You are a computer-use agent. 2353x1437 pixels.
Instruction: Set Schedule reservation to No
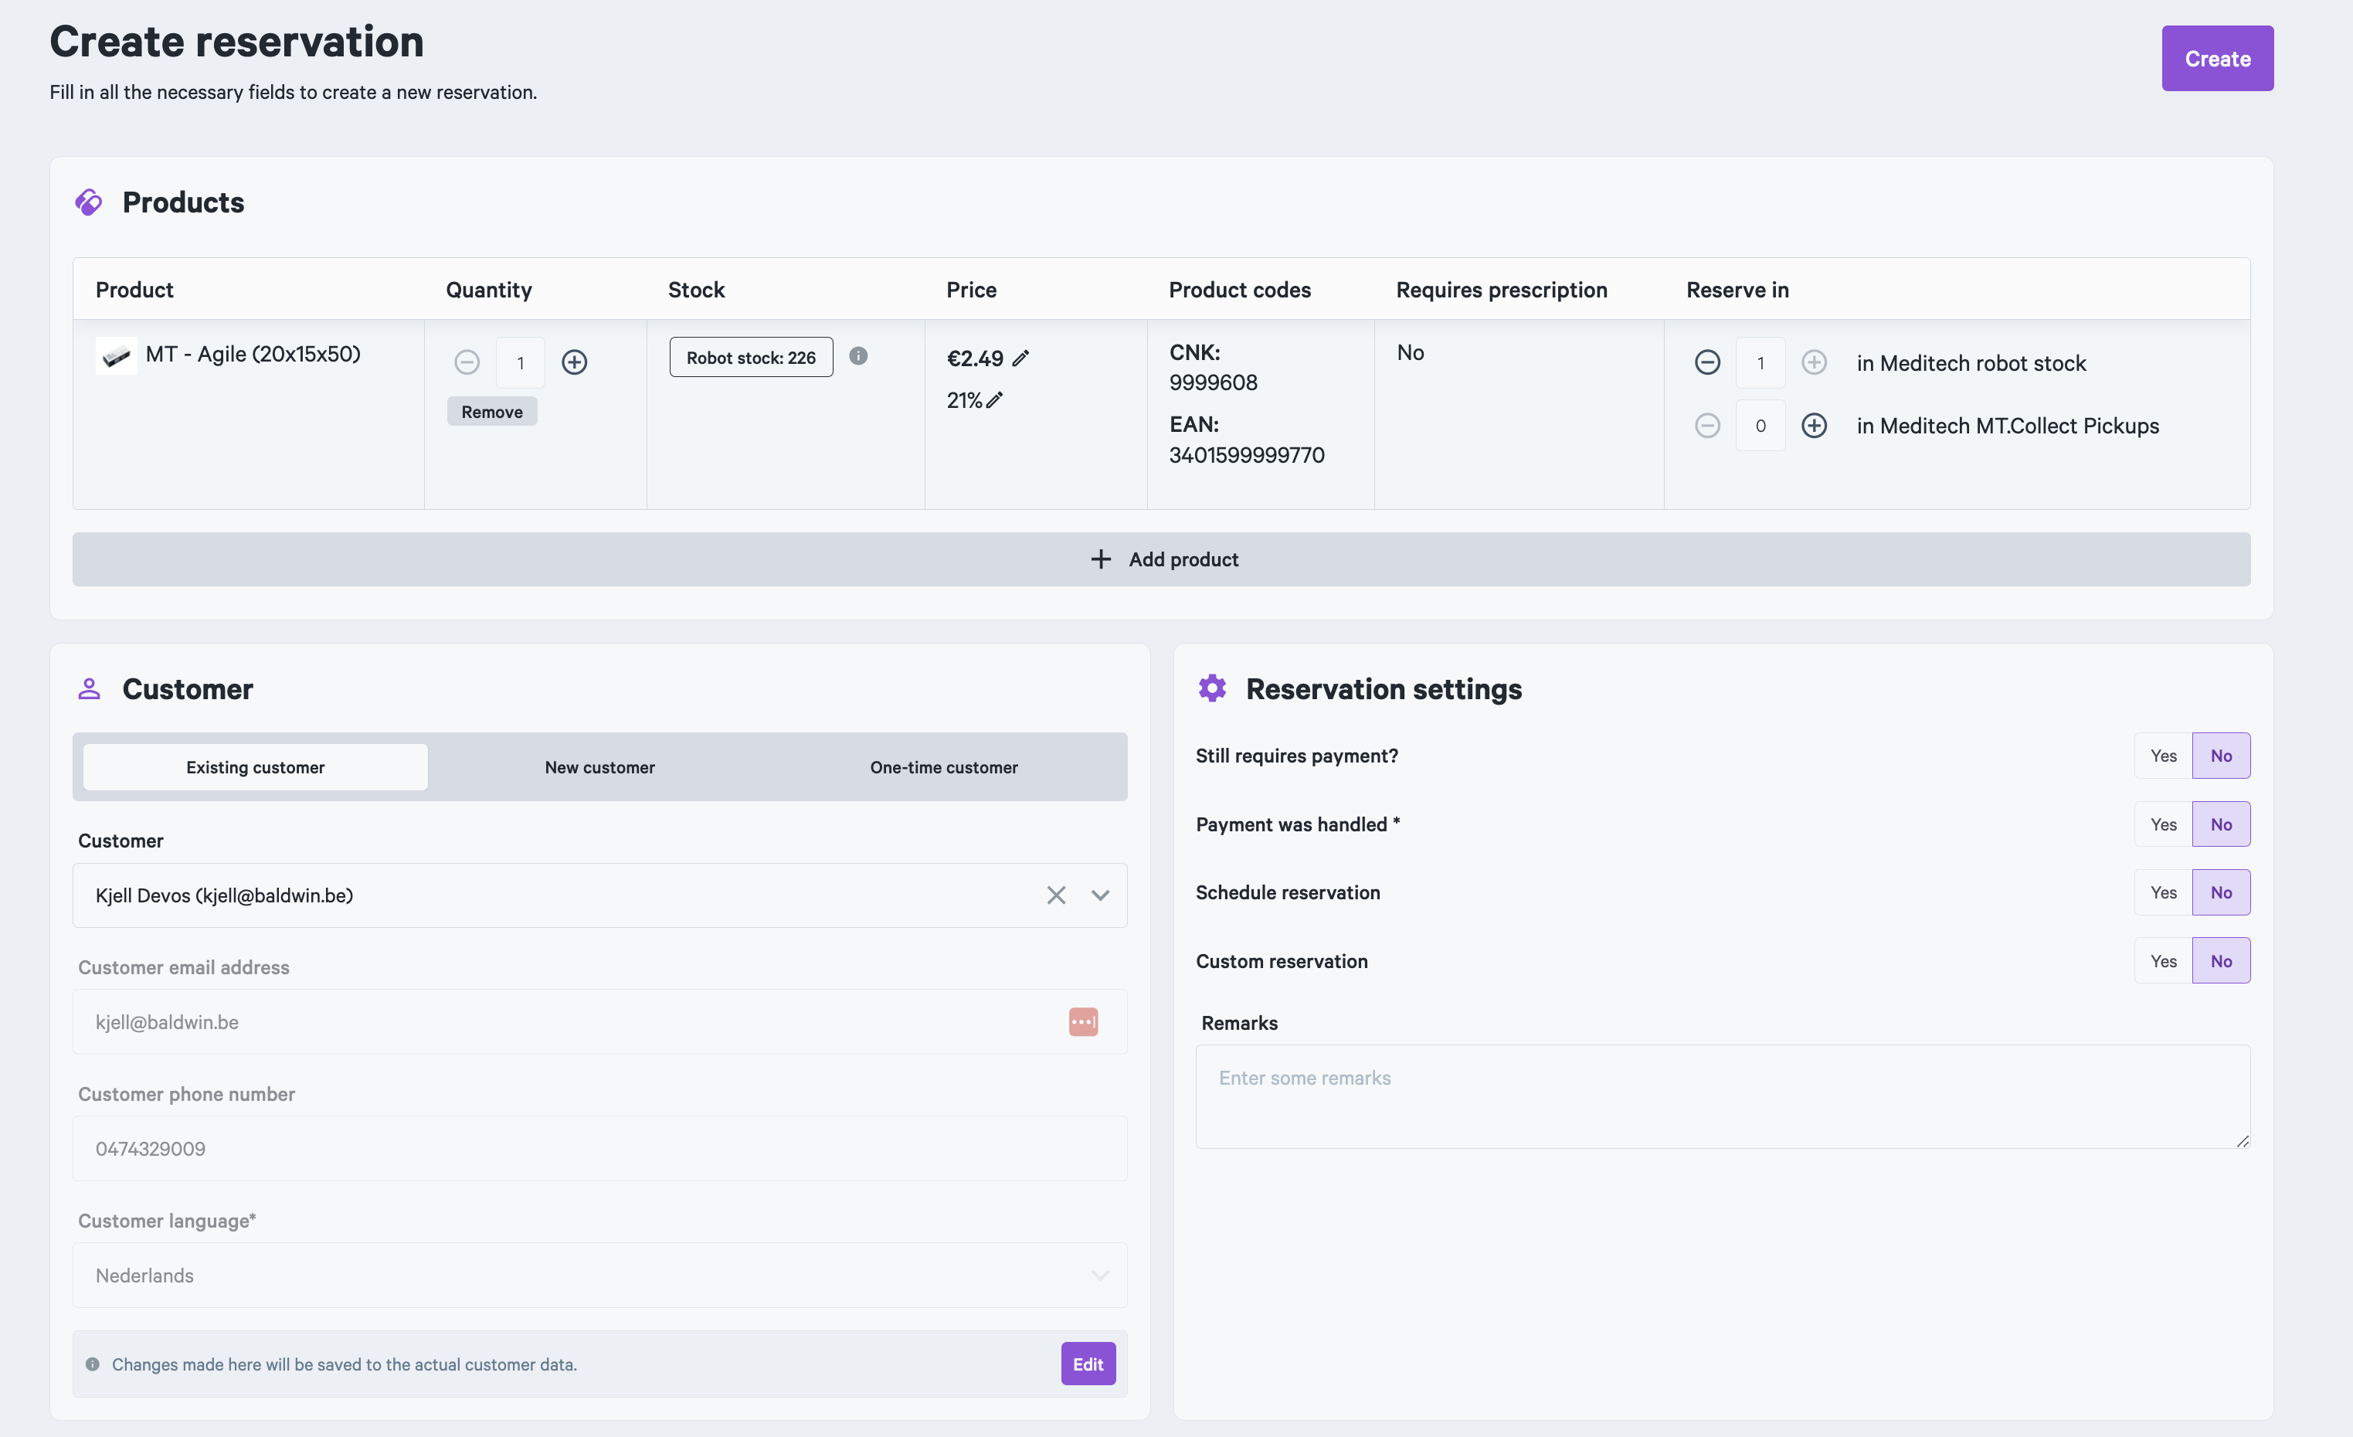coord(2221,893)
